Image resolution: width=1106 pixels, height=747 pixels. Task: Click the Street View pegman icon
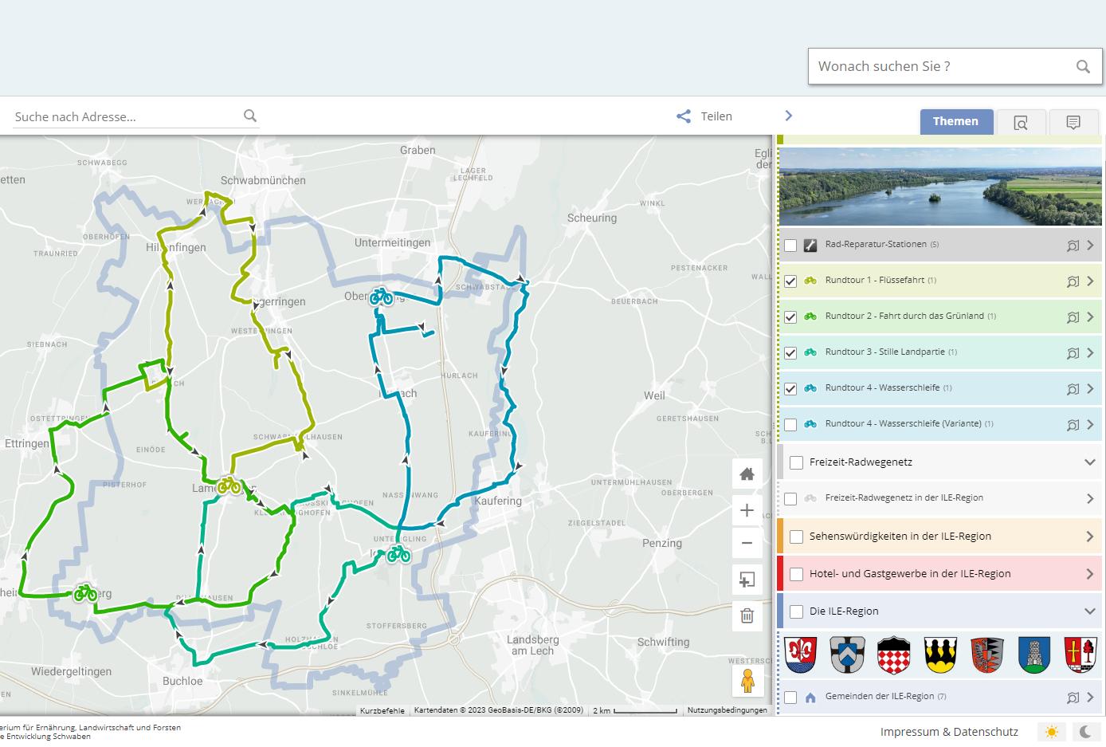747,681
